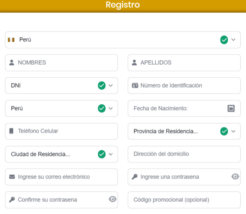Toggle visibility of the confirm password field
This screenshot has width=246, height=214.
(x=112, y=199)
